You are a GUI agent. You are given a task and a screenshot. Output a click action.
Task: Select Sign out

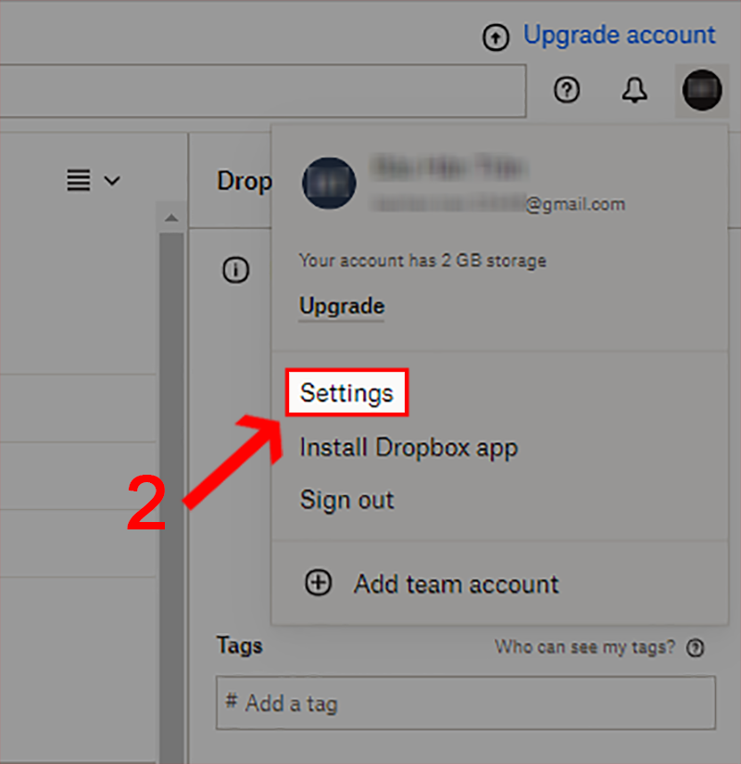coord(346,500)
